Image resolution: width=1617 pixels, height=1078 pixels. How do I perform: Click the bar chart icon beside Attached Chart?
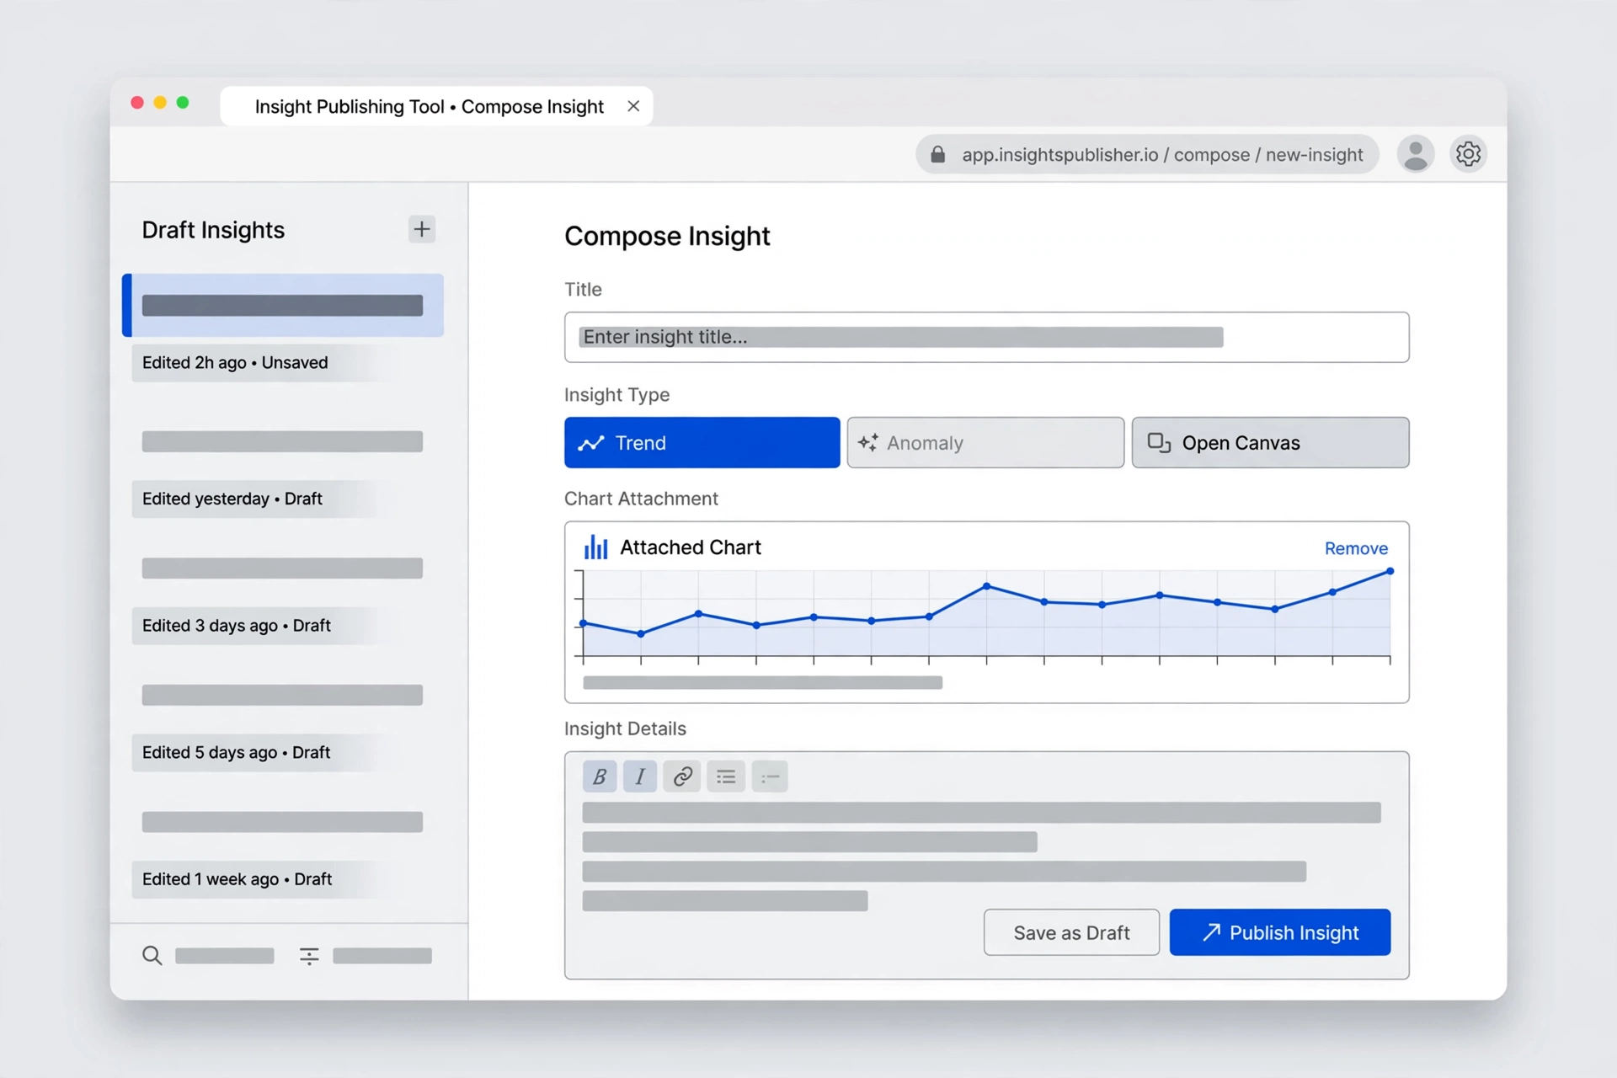(596, 547)
